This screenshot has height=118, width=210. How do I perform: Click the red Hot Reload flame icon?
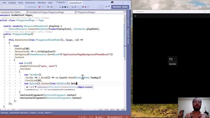(39, 7)
